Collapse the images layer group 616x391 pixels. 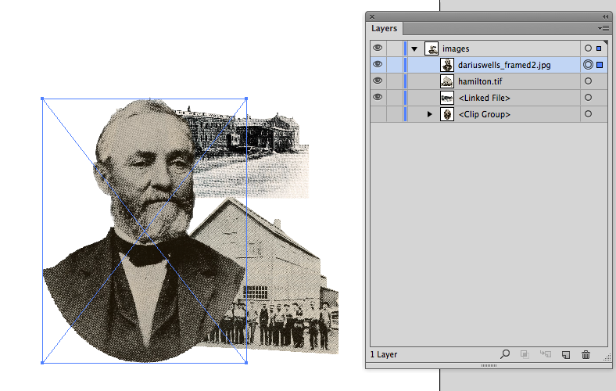[414, 48]
